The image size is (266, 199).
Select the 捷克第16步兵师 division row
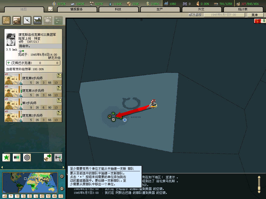pos(33,91)
